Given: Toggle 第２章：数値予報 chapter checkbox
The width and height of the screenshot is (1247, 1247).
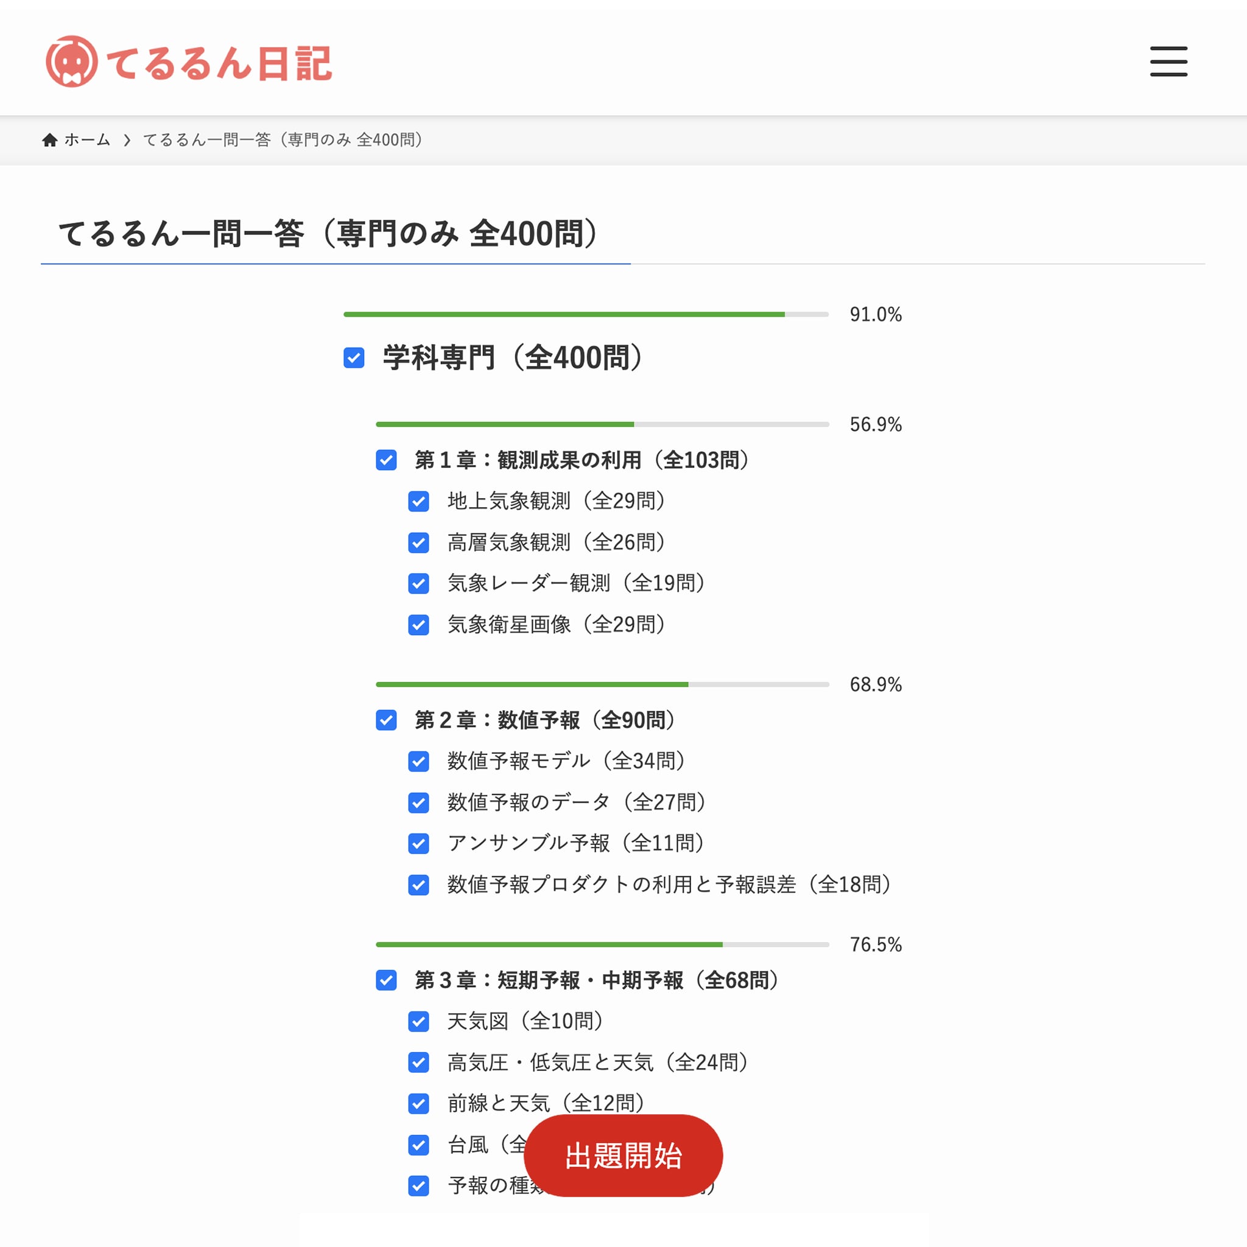Looking at the screenshot, I should pyautogui.click(x=386, y=720).
